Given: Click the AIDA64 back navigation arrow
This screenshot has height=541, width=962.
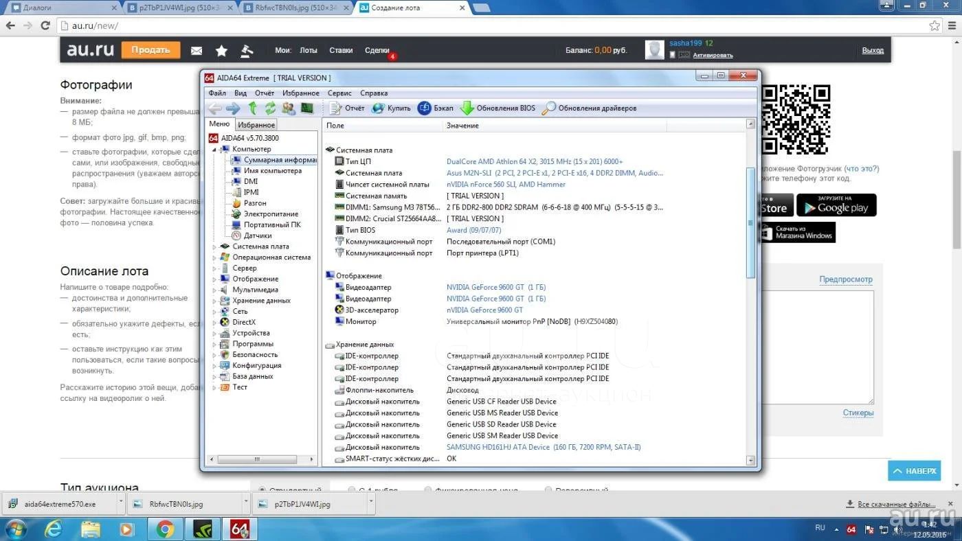Looking at the screenshot, I should [214, 108].
